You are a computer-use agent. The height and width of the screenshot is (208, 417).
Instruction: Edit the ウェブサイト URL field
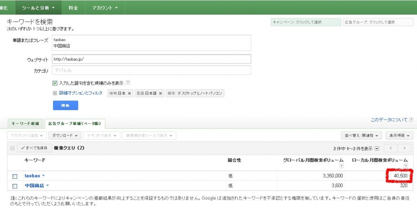click(x=152, y=59)
